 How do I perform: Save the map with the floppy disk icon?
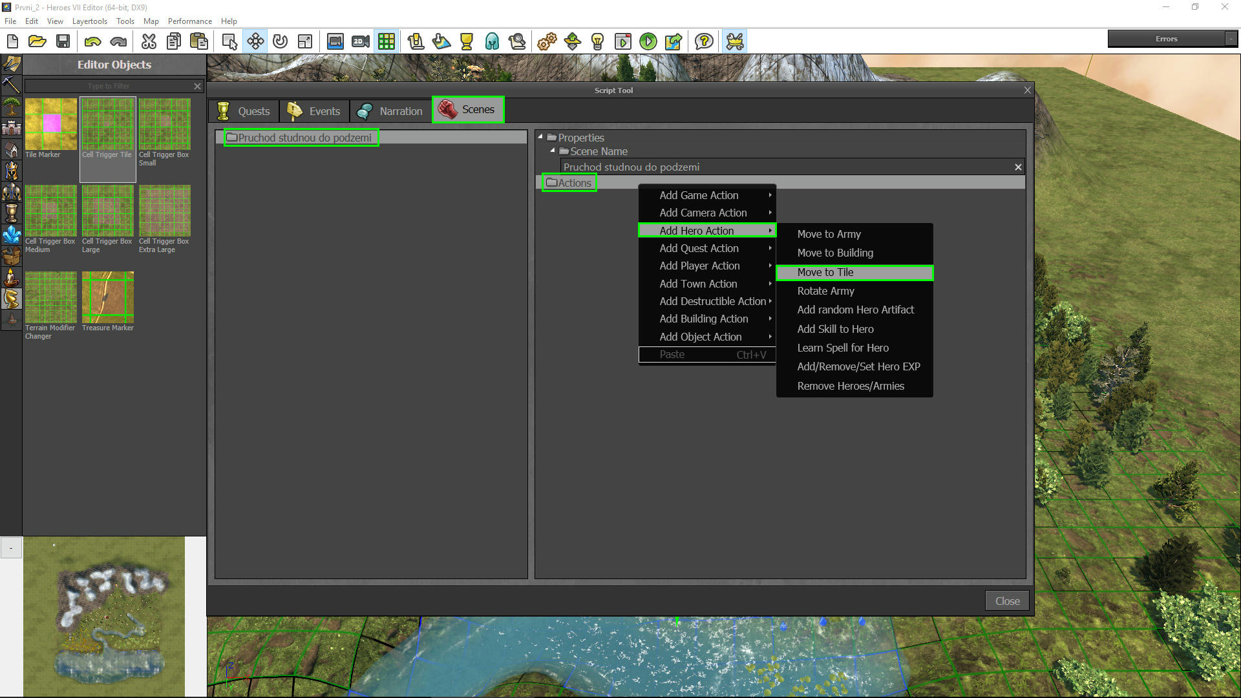click(63, 41)
